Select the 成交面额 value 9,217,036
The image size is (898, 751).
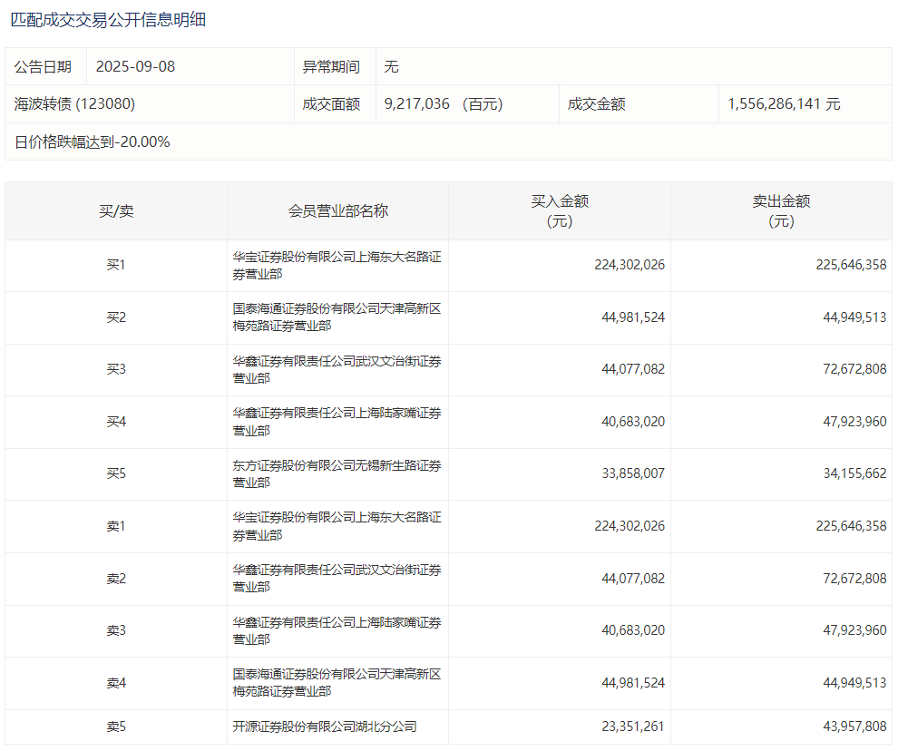417,104
